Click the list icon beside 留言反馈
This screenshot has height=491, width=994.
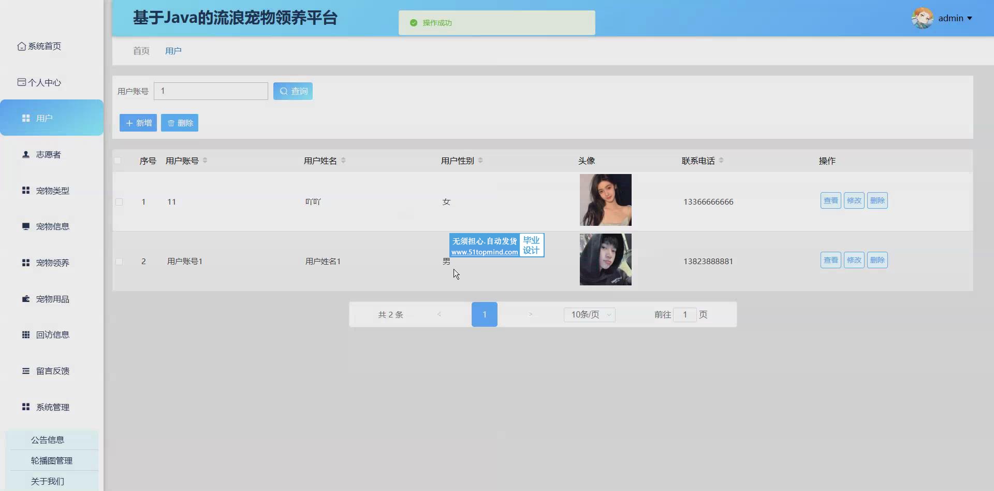pos(25,371)
